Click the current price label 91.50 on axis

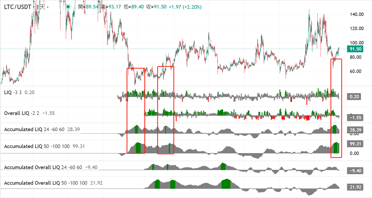click(x=356, y=49)
